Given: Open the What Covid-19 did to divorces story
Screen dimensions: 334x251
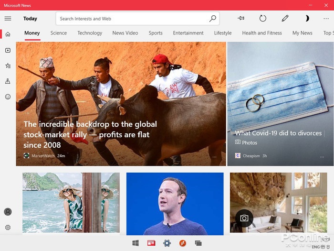Looking at the screenshot, I should (x=278, y=133).
